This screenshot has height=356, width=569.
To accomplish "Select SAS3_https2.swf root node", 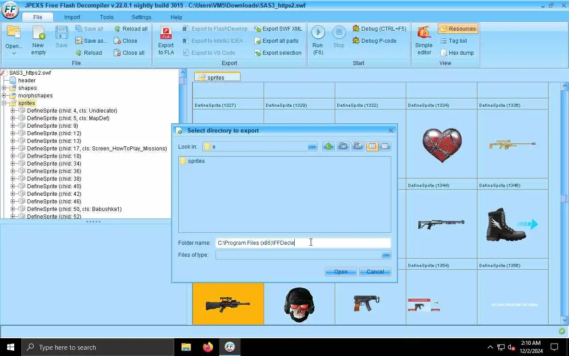I will tap(26, 73).
